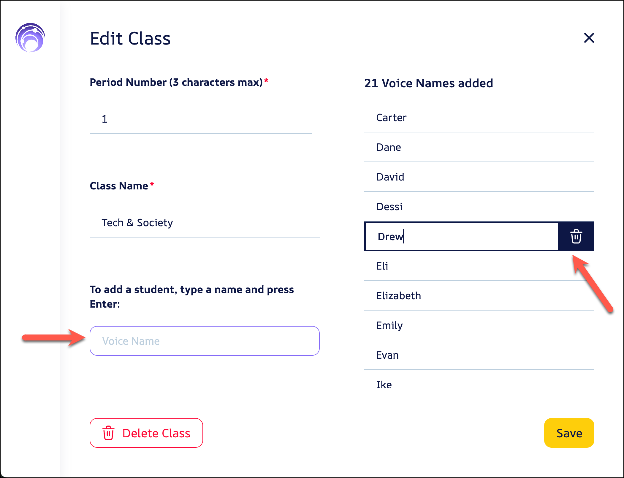Focus the Voice Name input field
Screen dimensions: 624x478
coord(205,341)
